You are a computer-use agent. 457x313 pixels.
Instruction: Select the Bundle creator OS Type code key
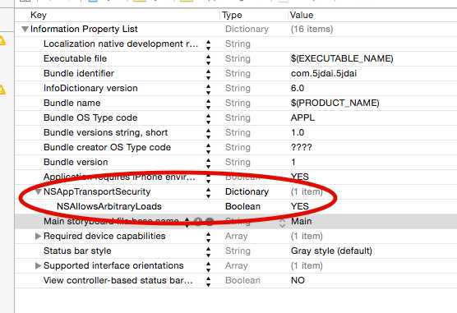[x=107, y=147]
